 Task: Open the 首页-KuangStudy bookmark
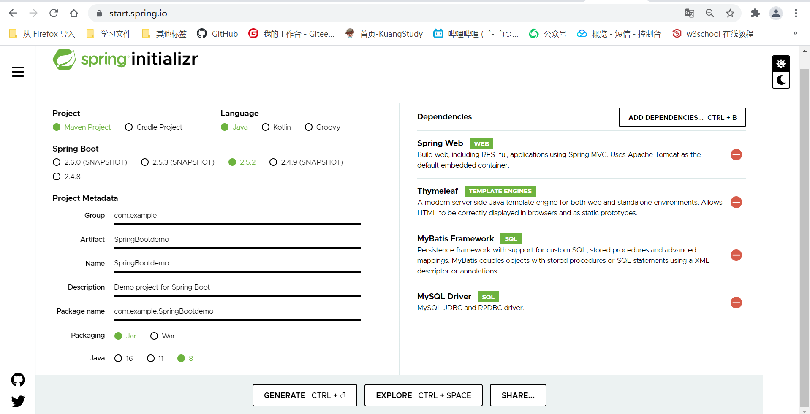(384, 34)
